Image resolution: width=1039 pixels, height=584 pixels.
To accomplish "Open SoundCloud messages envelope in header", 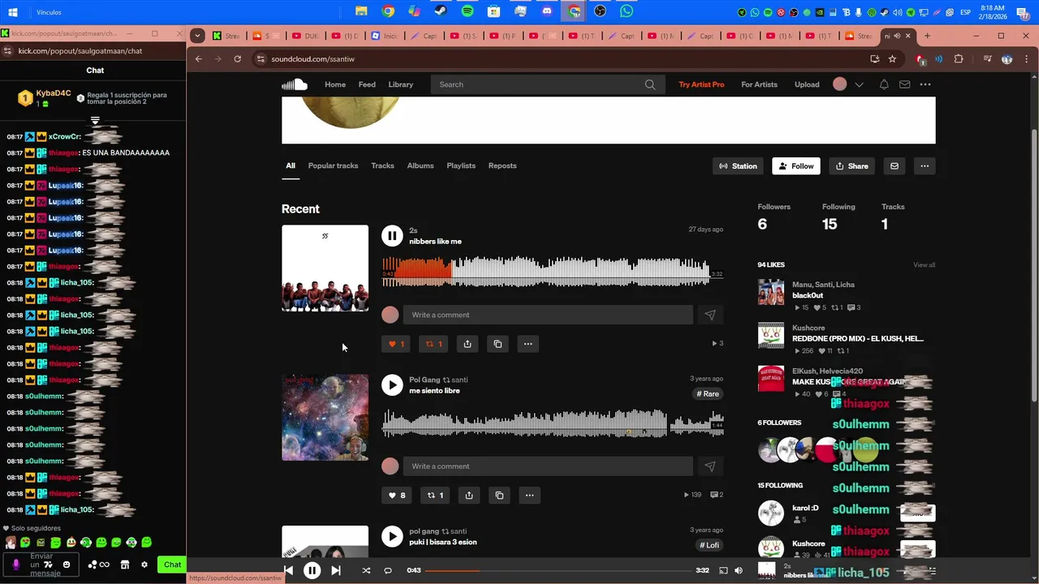I will pos(904,84).
